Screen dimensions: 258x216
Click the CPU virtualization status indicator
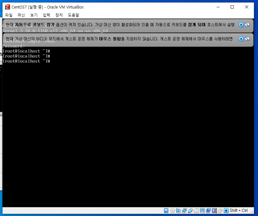click(x=214, y=211)
